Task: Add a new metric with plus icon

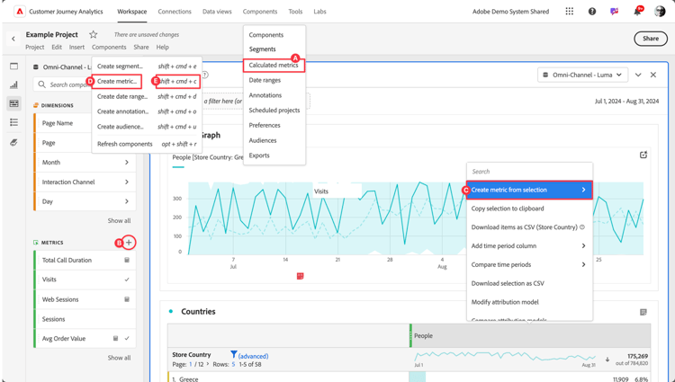Action: tap(129, 243)
